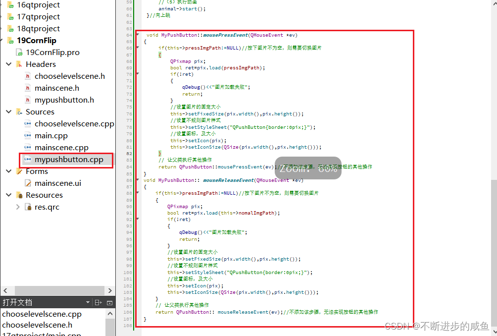Click mouseReleaseEvent in function signature
Viewport: 497px width, 336px height.
pyautogui.click(x=228, y=180)
